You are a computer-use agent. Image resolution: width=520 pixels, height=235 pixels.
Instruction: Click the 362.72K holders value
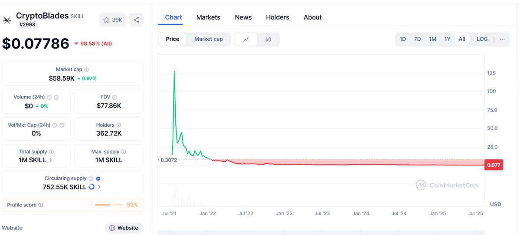(109, 134)
